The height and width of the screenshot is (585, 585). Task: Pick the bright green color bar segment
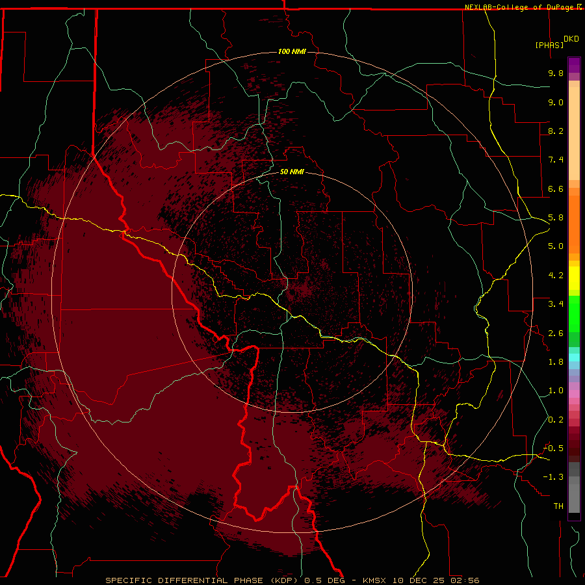[x=574, y=314]
